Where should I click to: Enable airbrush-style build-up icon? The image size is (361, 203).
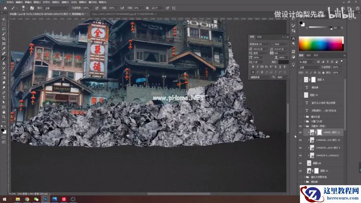[x=122, y=8]
